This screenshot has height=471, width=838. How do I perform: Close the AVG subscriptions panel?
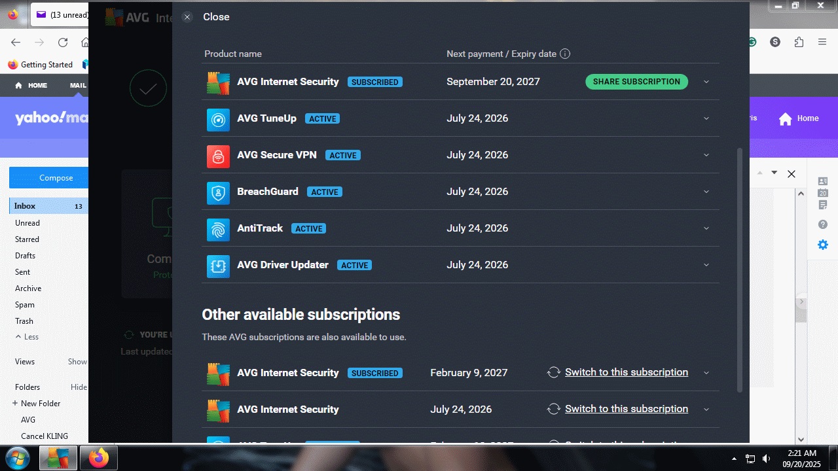click(x=188, y=17)
